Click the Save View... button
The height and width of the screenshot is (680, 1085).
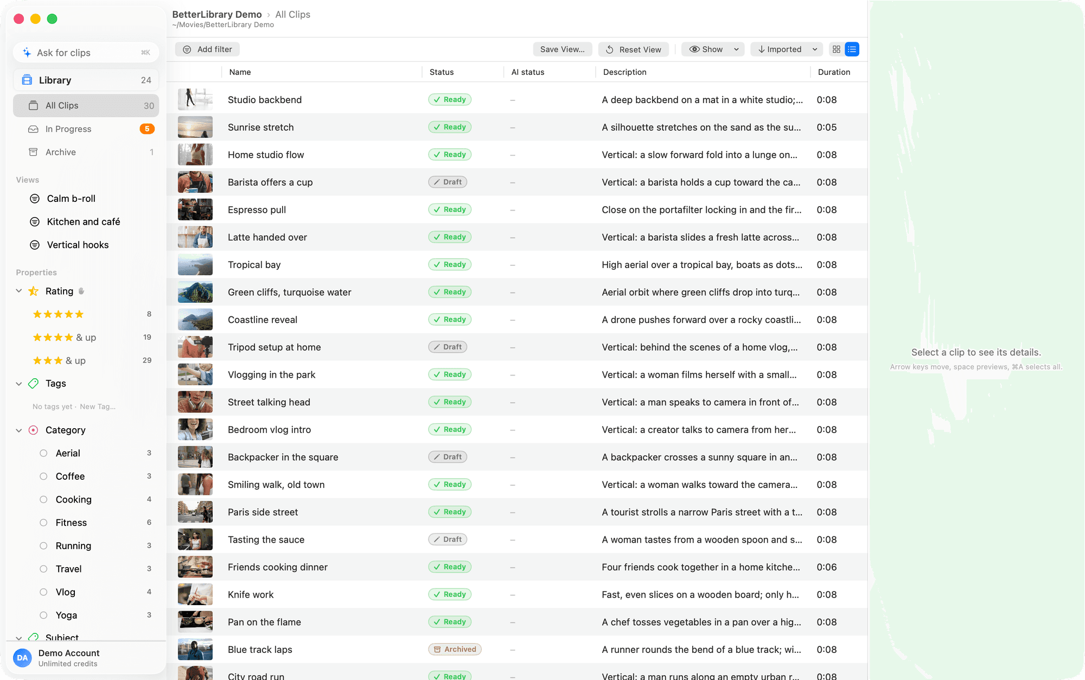coord(562,49)
